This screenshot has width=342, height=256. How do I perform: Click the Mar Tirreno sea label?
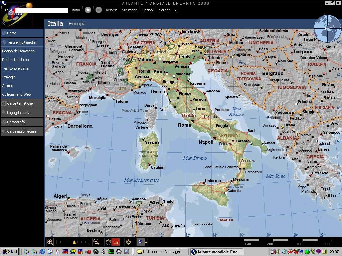(195, 158)
